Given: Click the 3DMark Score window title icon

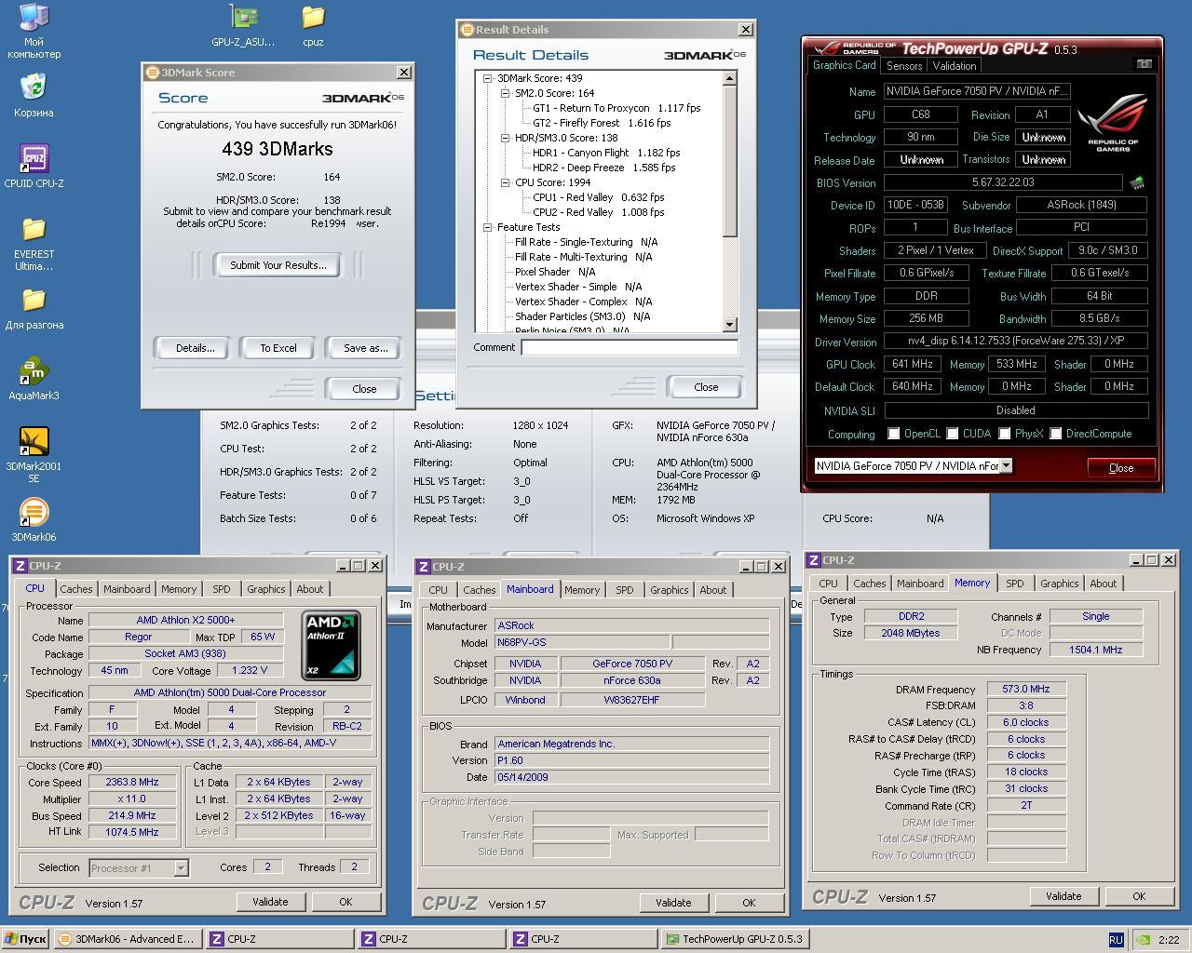Looking at the screenshot, I should 153,72.
